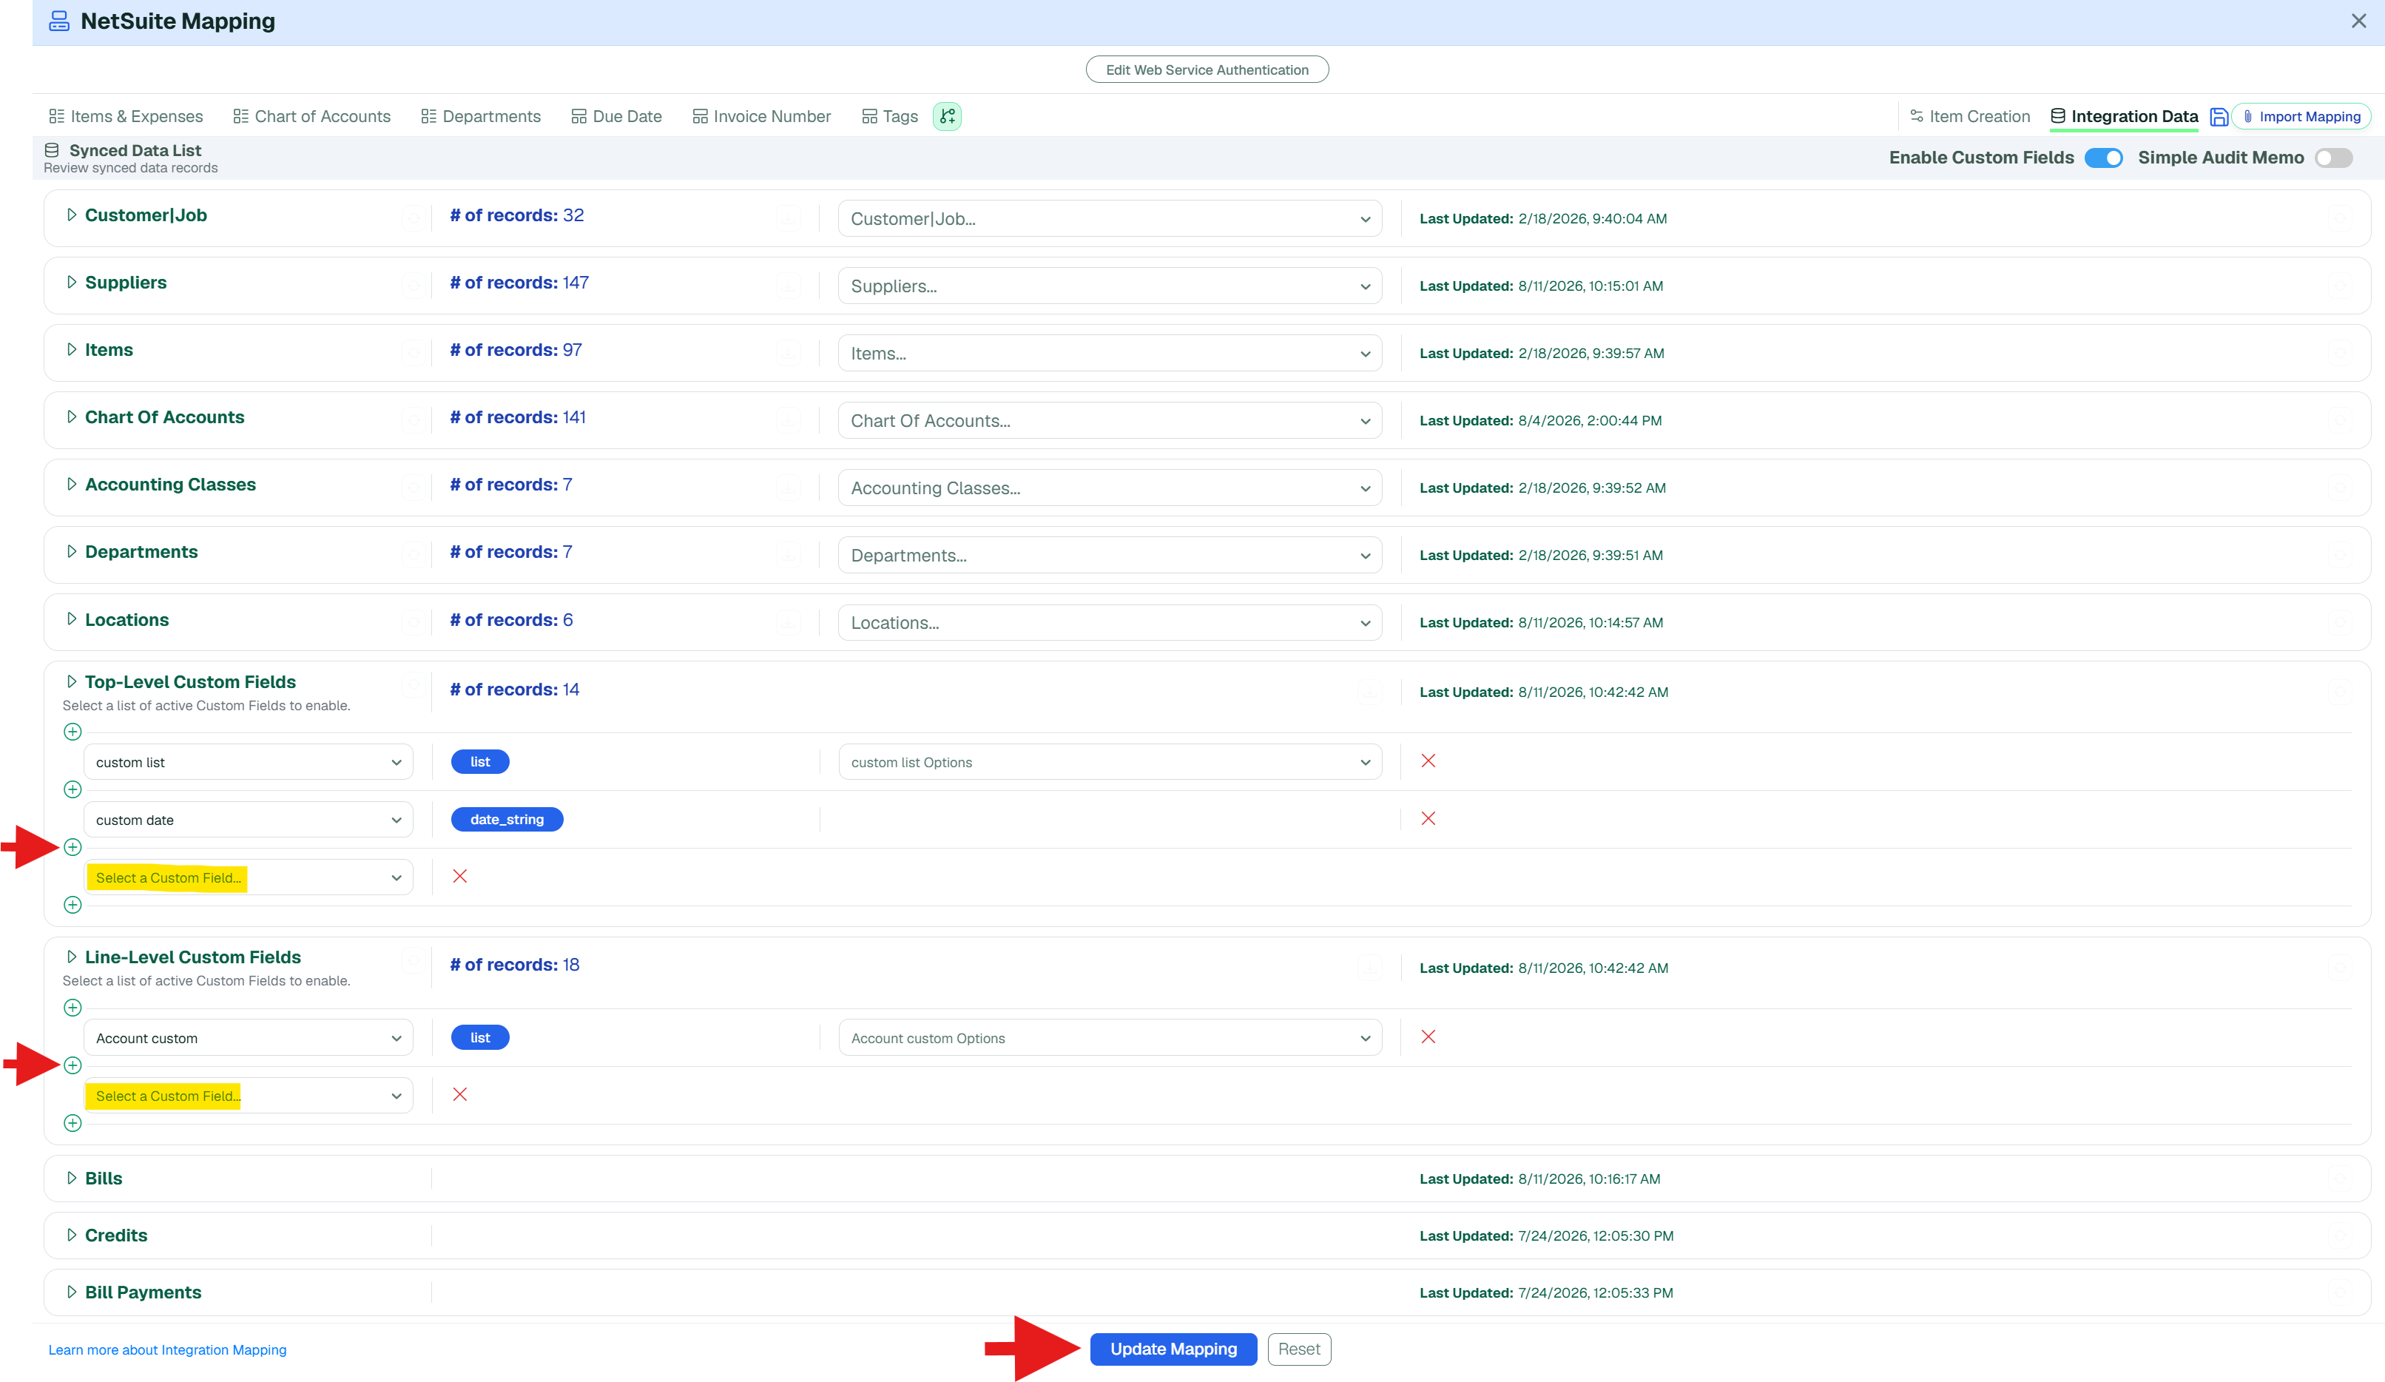Switch to the Due Date tab
Image resolution: width=2385 pixels, height=1382 pixels.
[616, 116]
